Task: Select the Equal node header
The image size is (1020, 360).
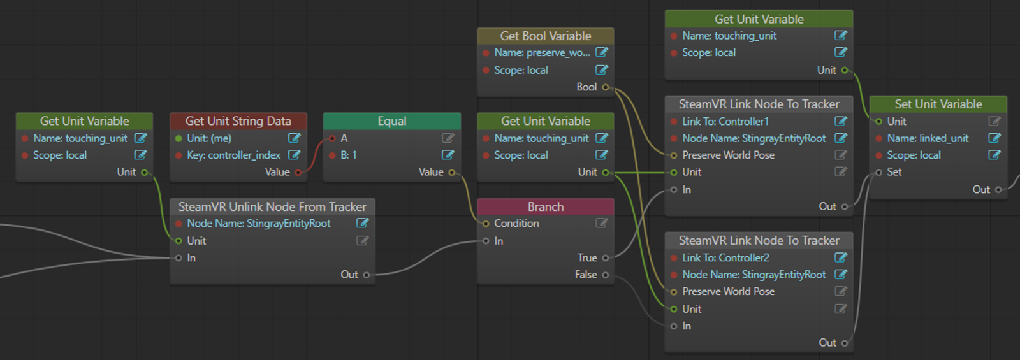Action: click(x=392, y=121)
